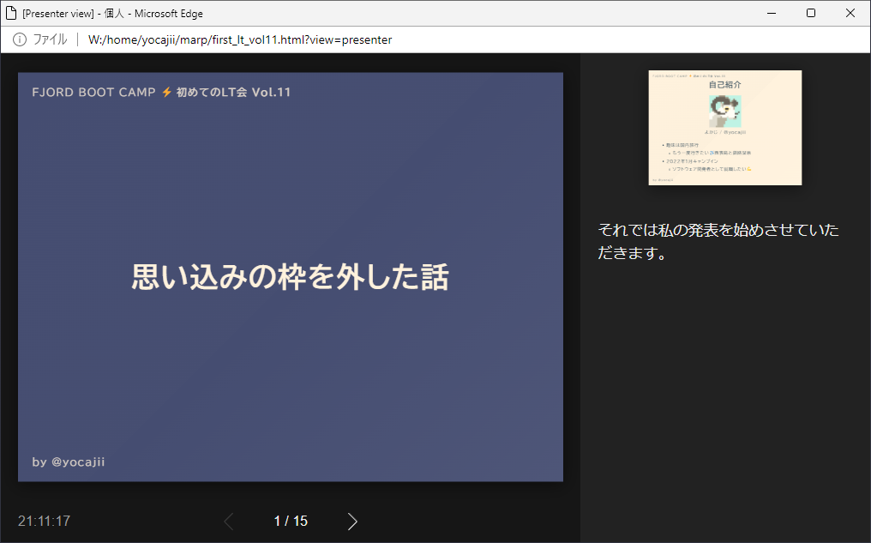Screen dimensions: 871x543
Task: Click the page document icon in title bar
Action: [11, 13]
